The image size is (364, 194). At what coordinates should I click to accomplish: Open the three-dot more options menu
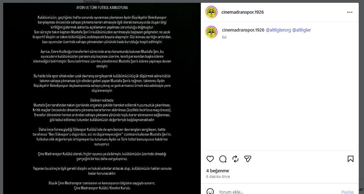(350, 12)
